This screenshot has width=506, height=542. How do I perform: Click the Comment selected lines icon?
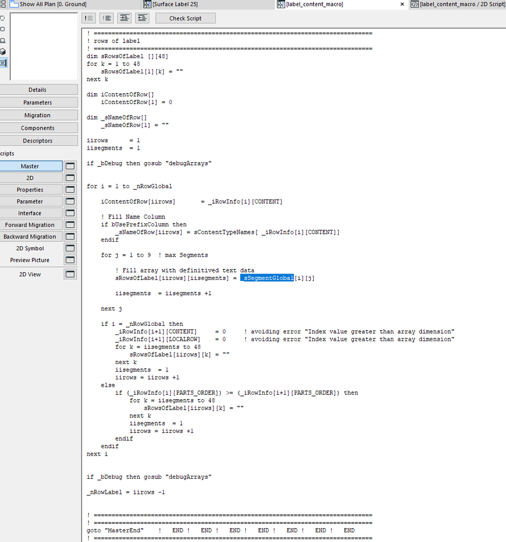[89, 18]
